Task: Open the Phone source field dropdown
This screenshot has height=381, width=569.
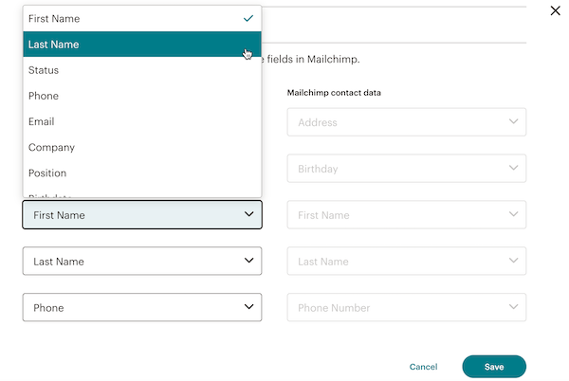Action: (142, 307)
